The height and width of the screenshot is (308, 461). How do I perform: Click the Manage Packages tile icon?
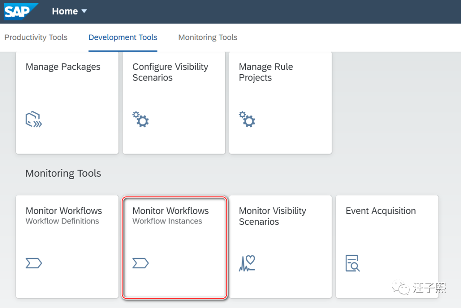(x=34, y=120)
